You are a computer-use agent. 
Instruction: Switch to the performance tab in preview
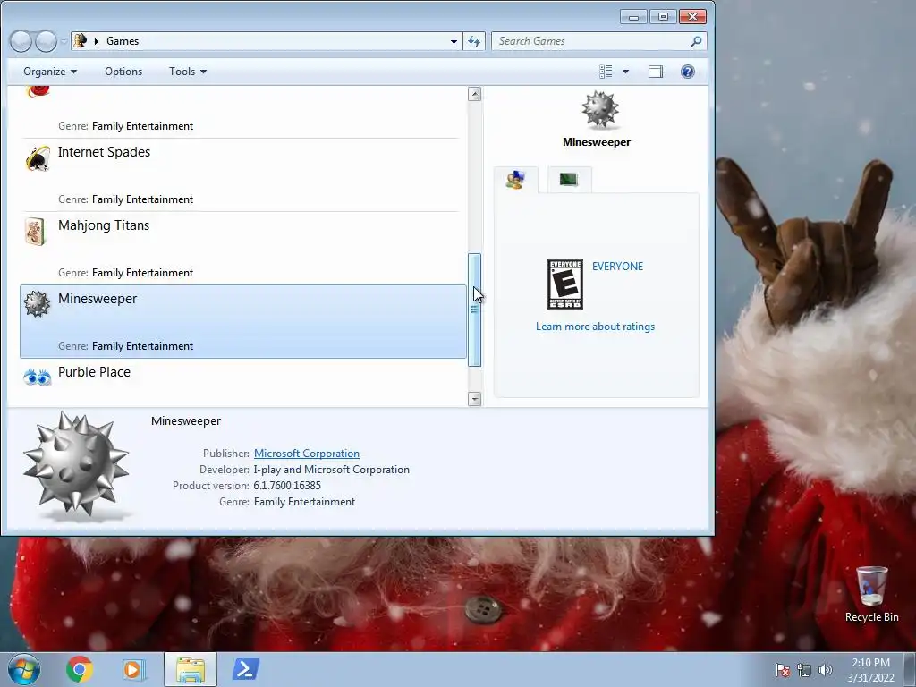[569, 179]
